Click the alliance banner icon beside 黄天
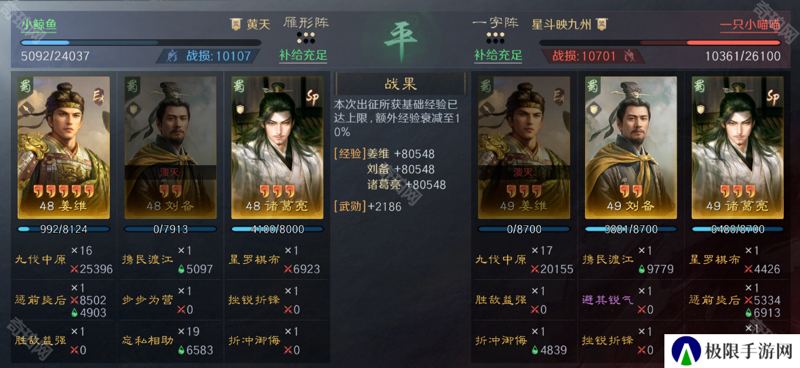Image resolution: width=800 pixels, height=368 pixels. click(235, 24)
